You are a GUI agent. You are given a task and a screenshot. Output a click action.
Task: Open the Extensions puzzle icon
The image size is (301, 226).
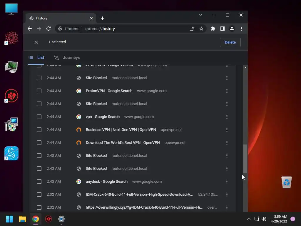click(213, 29)
